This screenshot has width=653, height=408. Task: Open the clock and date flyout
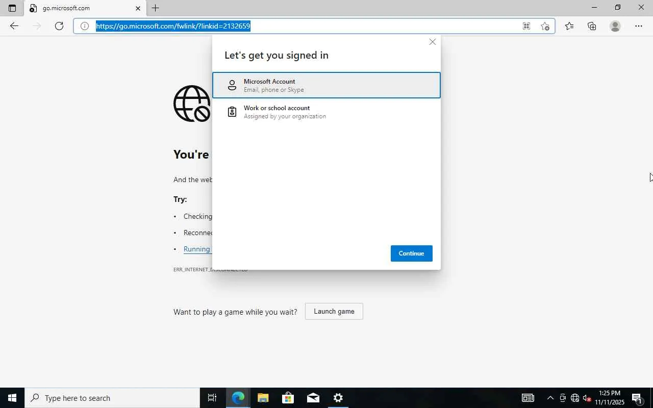[x=610, y=398]
